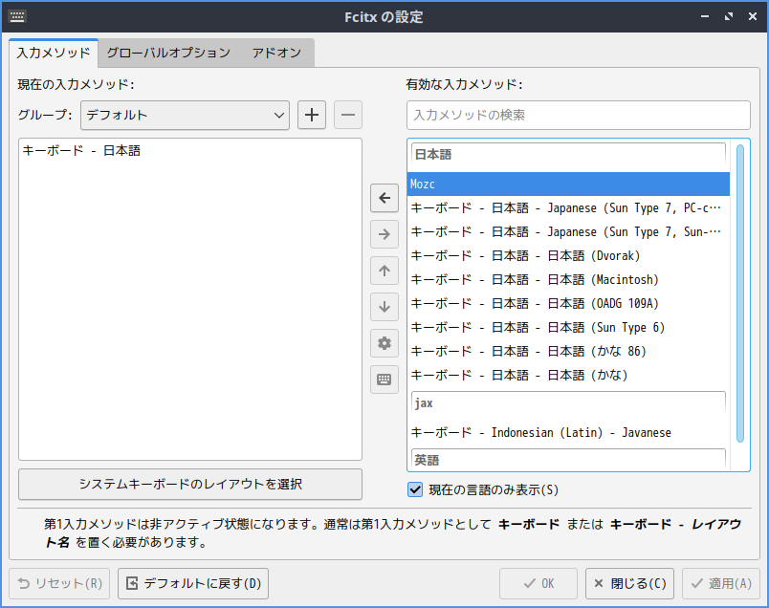
Task: Click the left arrow to add input method
Action: pyautogui.click(x=384, y=198)
